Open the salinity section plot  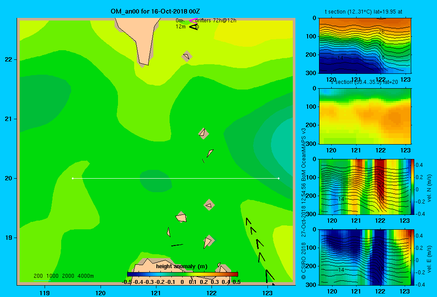(x=365, y=116)
